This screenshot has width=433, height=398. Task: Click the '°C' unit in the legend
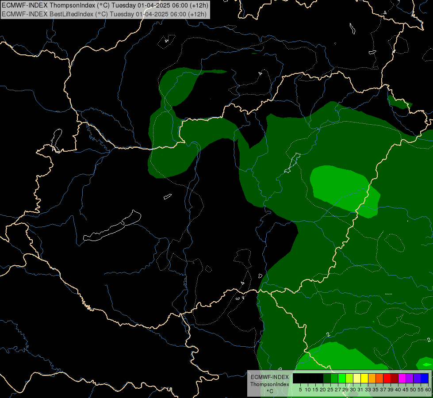tap(270, 391)
